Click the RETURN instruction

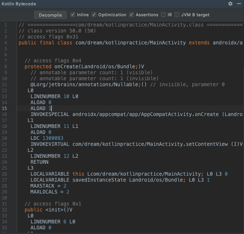40,162
